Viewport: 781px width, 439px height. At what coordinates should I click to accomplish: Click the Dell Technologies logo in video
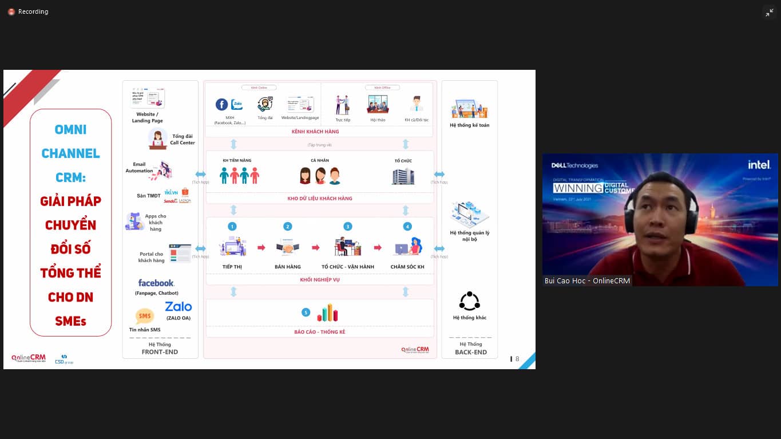point(574,165)
